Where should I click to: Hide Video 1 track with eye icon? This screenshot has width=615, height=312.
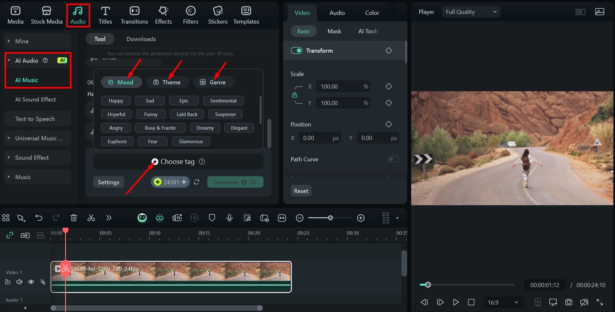point(31,282)
